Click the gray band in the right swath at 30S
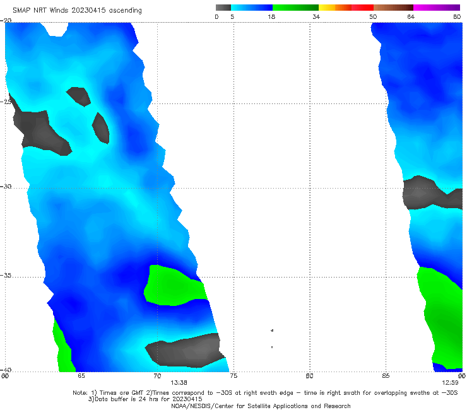 [x=432, y=193]
